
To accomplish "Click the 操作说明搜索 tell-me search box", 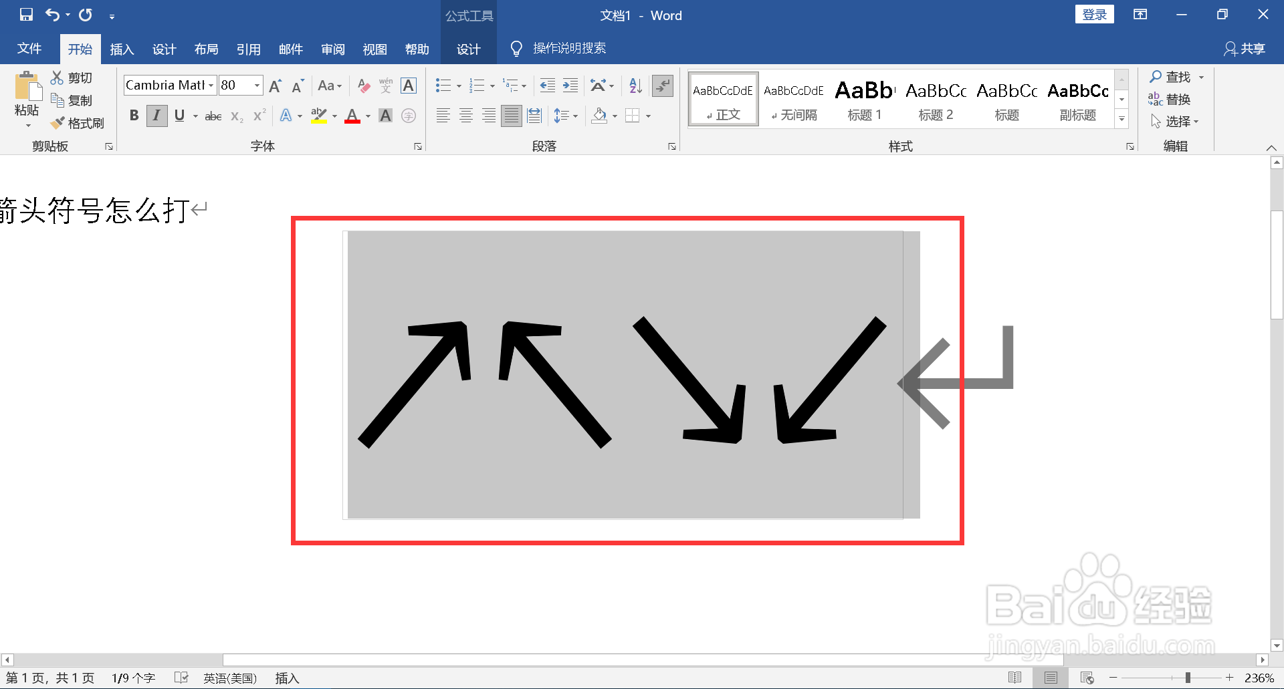I will click(569, 48).
